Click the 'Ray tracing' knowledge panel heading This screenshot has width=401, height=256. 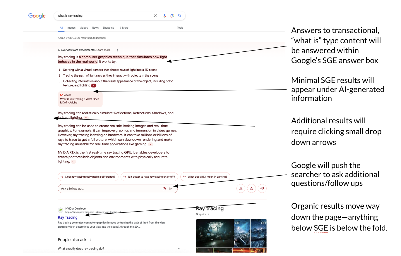pyautogui.click(x=210, y=208)
